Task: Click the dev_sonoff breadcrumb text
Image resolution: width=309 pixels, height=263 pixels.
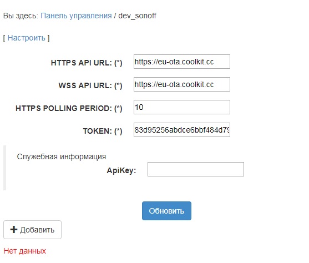Action: 138,16
